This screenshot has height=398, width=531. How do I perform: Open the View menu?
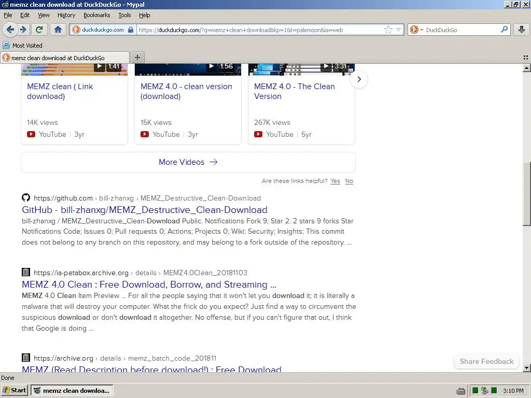pyautogui.click(x=44, y=15)
